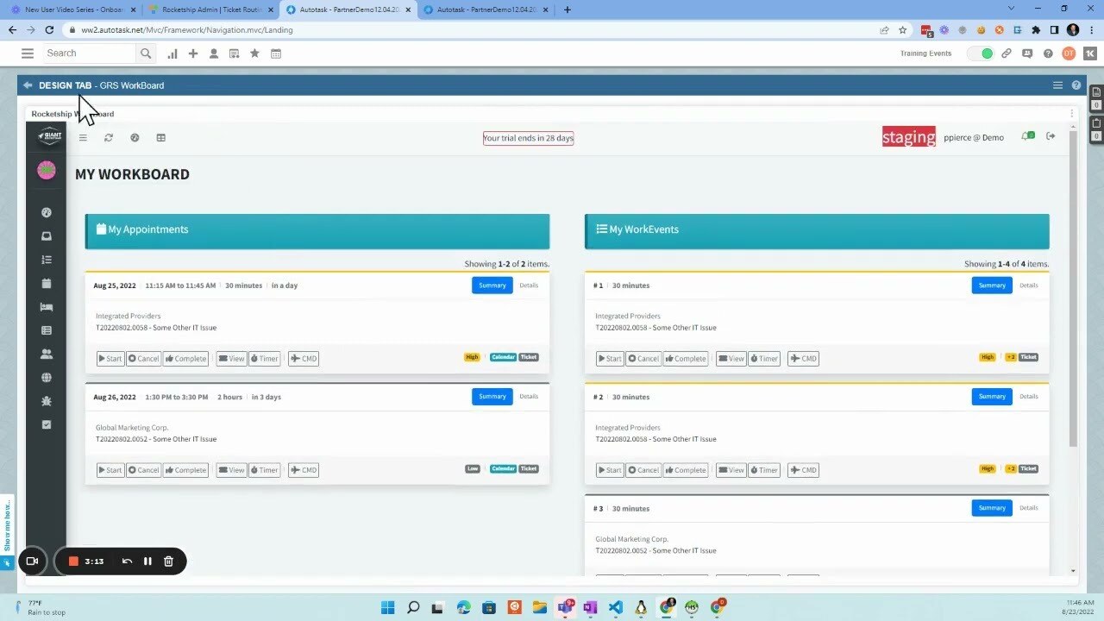Click the High priority tag on WorkEvent #1
The height and width of the screenshot is (621, 1104).
pyautogui.click(x=987, y=357)
